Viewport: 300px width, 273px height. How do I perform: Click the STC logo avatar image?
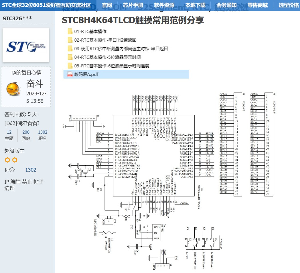point(26,45)
